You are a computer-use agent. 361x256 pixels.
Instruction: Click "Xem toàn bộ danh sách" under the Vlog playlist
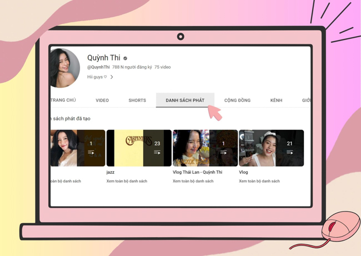259,181
